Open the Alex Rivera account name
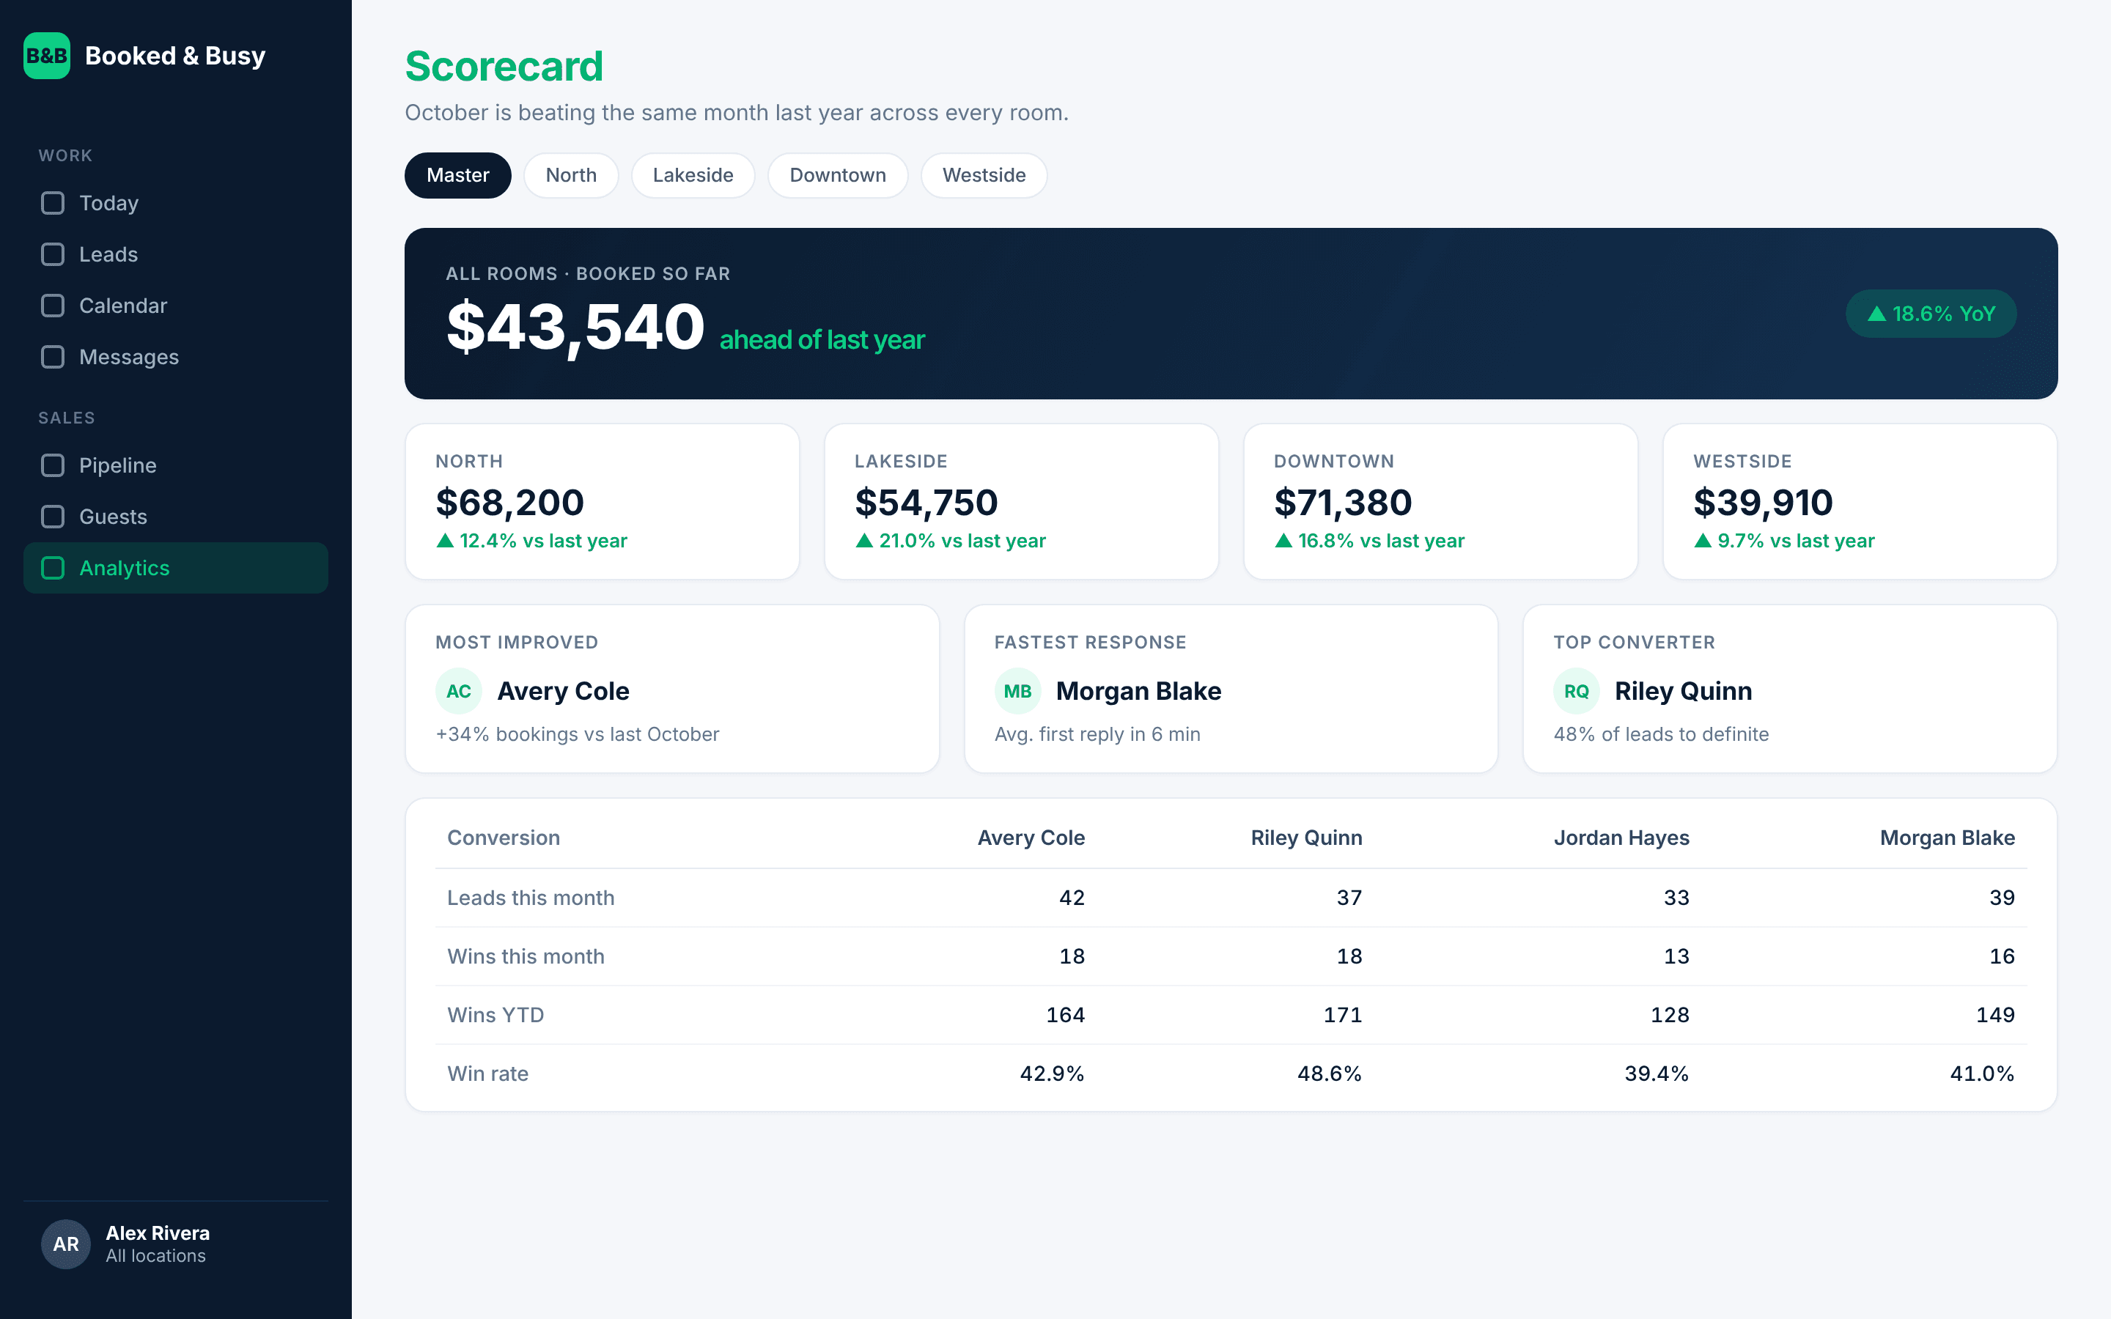Screen dimensions: 2111x1319 (158, 1233)
